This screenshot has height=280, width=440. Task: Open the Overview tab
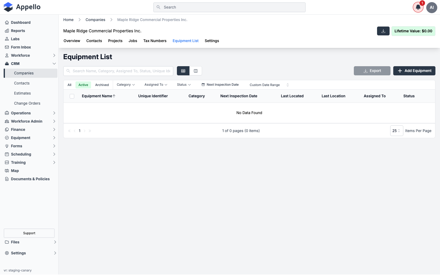click(x=72, y=41)
